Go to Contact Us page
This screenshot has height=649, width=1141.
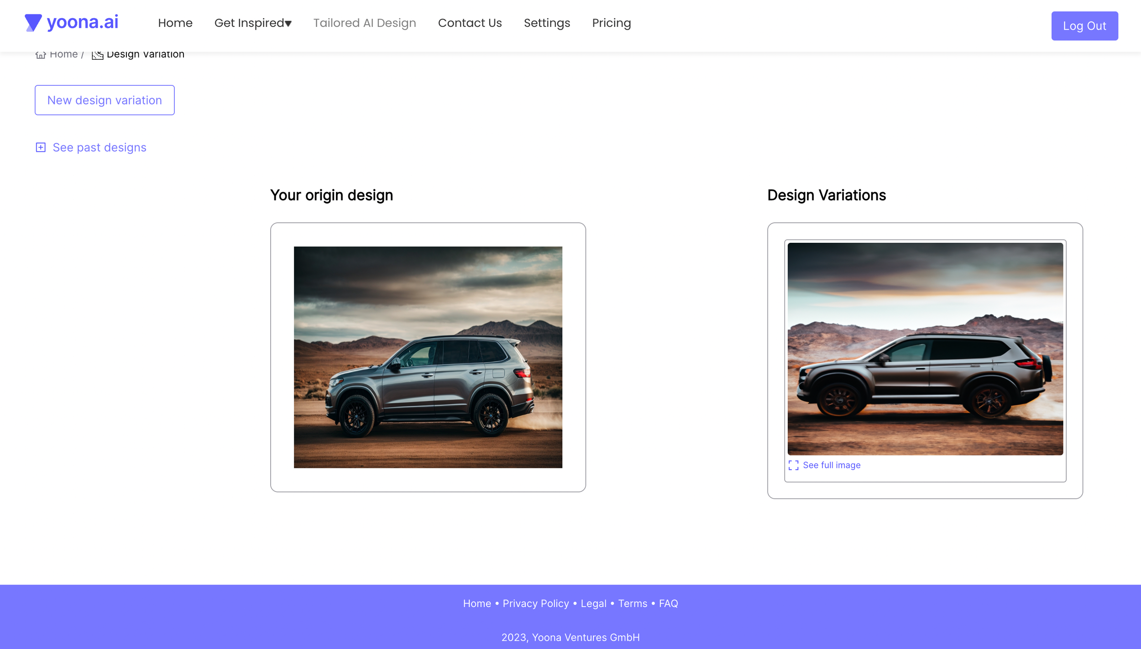click(470, 23)
